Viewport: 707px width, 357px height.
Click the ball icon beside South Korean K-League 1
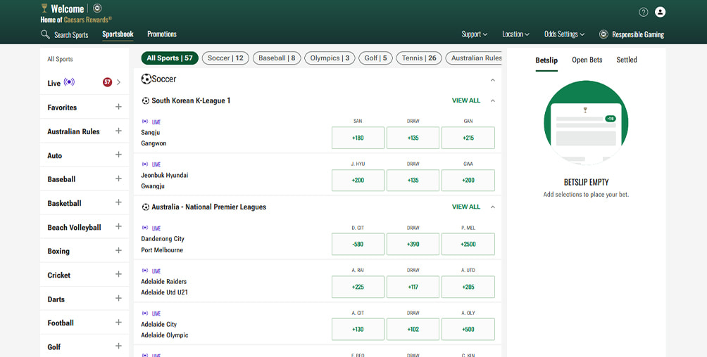146,100
